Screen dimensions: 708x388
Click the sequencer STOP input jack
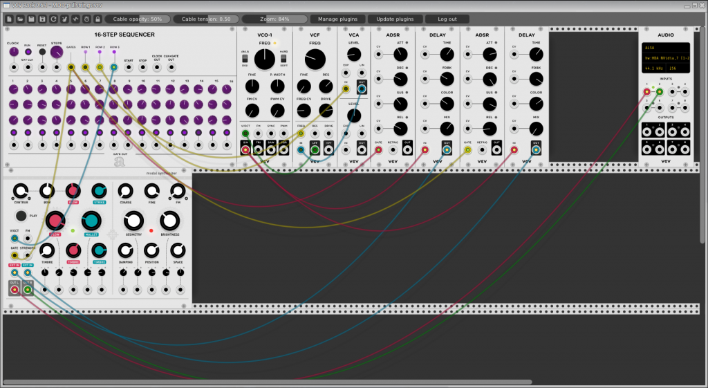142,67
